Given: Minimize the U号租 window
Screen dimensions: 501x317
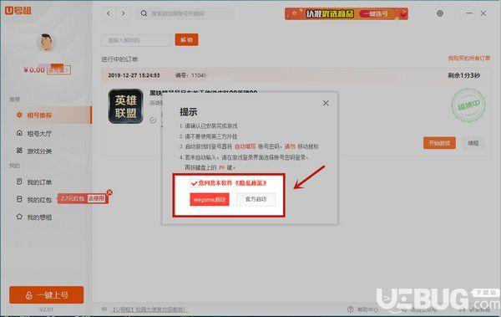Looking at the screenshot, I should [x=469, y=13].
